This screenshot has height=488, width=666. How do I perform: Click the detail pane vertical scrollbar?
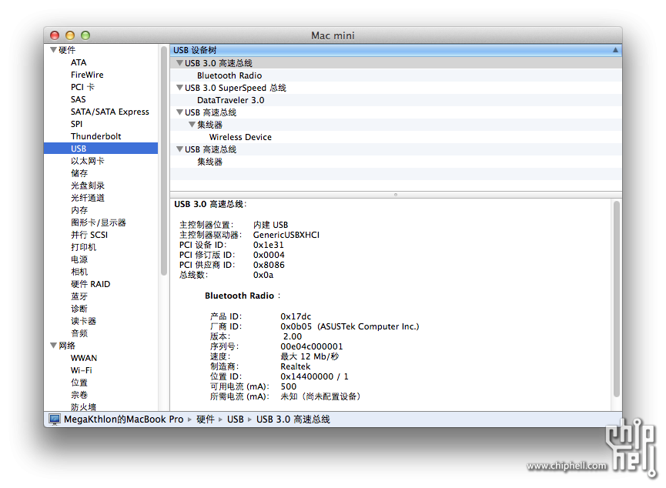point(617,299)
